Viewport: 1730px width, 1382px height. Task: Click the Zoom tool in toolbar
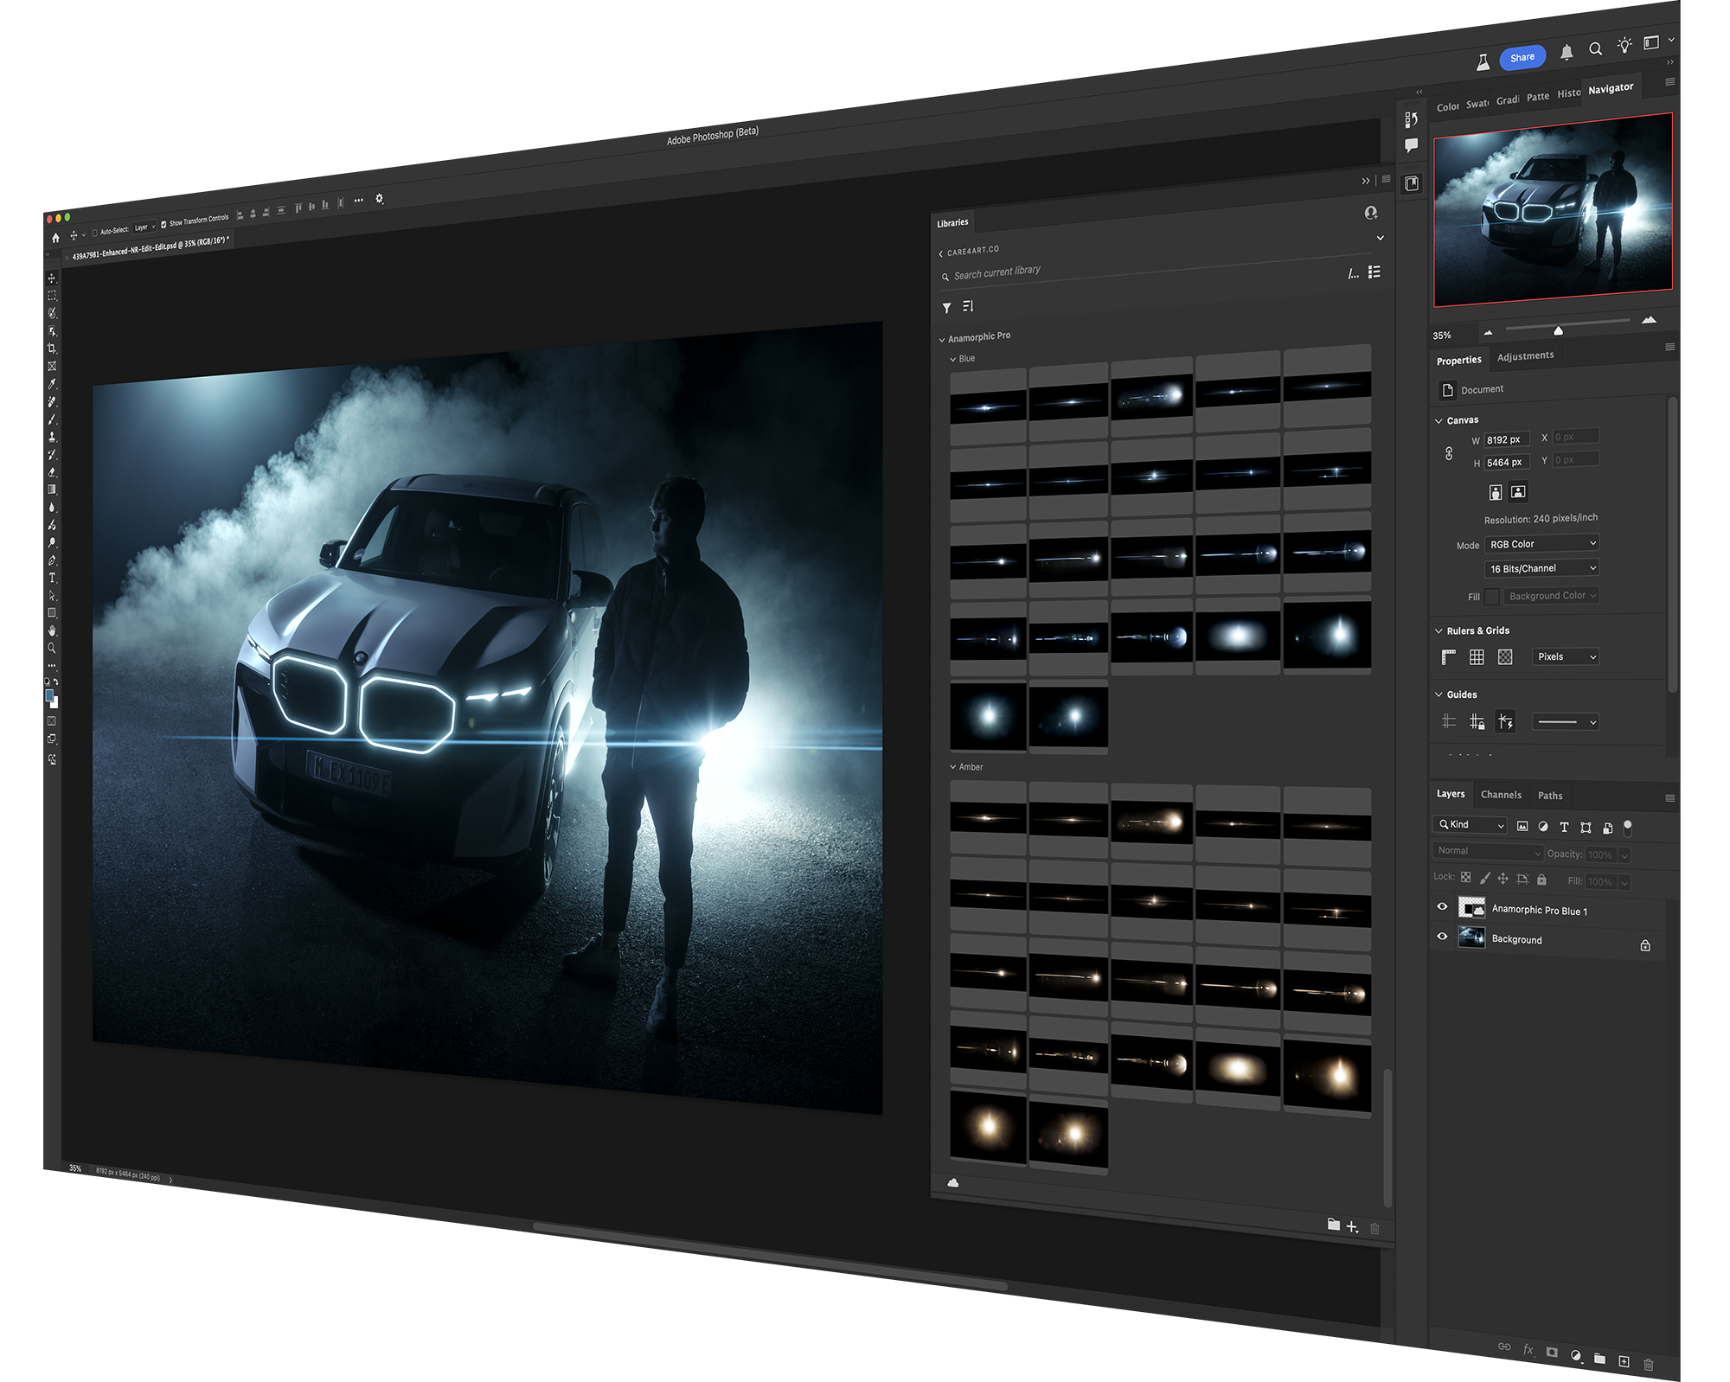(x=52, y=648)
